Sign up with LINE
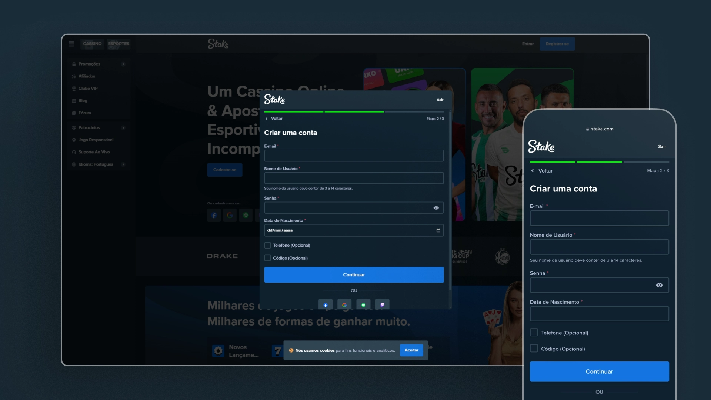 (363, 304)
